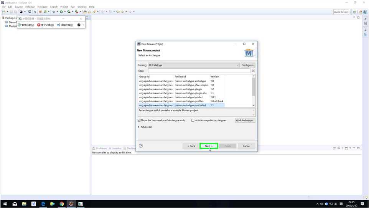
Task: Click the Add Archetype... button
Action: coord(245,121)
